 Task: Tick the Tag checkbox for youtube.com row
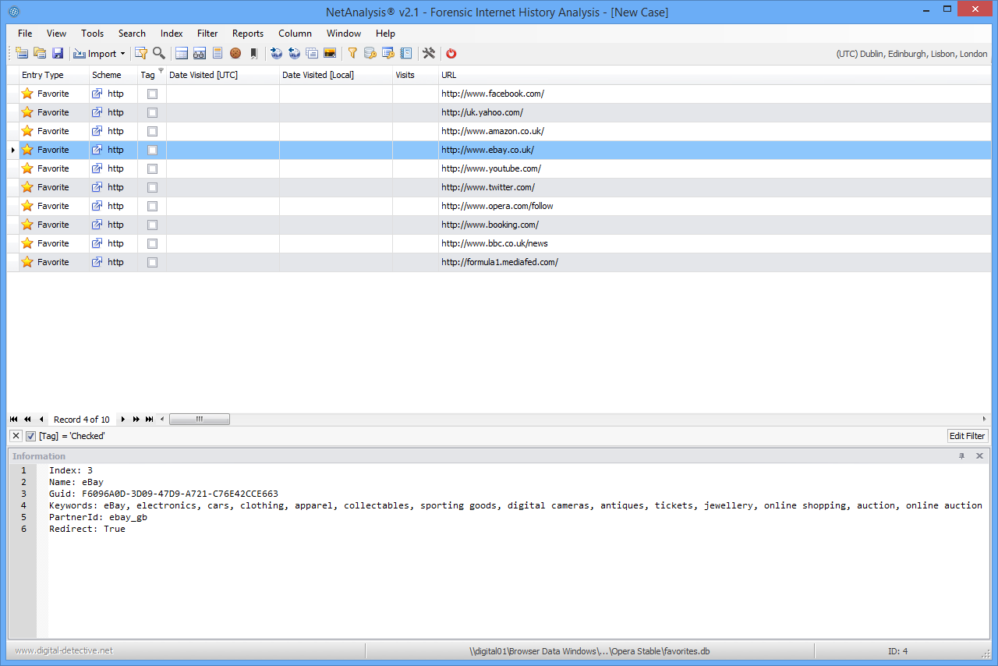pos(152,168)
